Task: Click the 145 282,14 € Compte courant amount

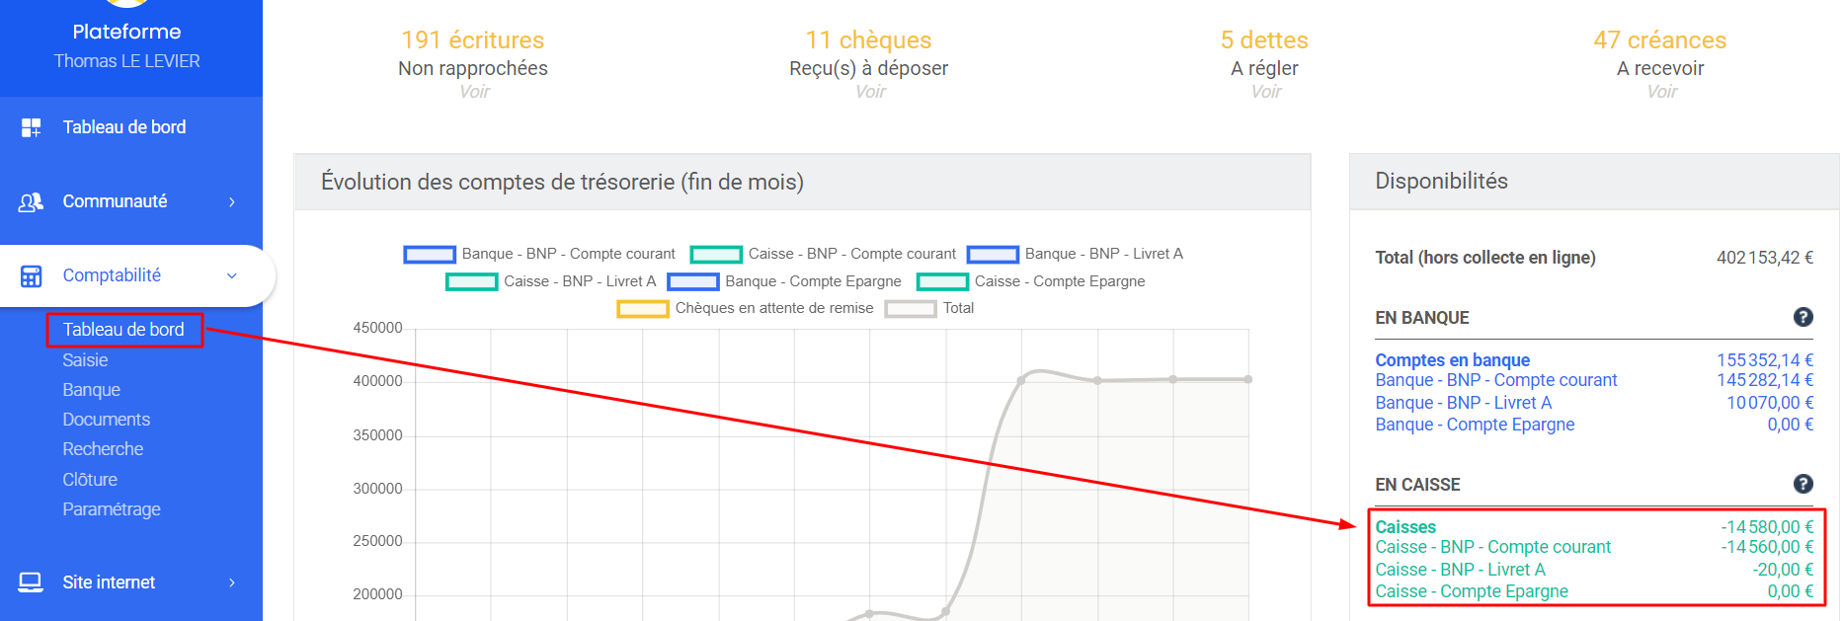Action: (1765, 380)
